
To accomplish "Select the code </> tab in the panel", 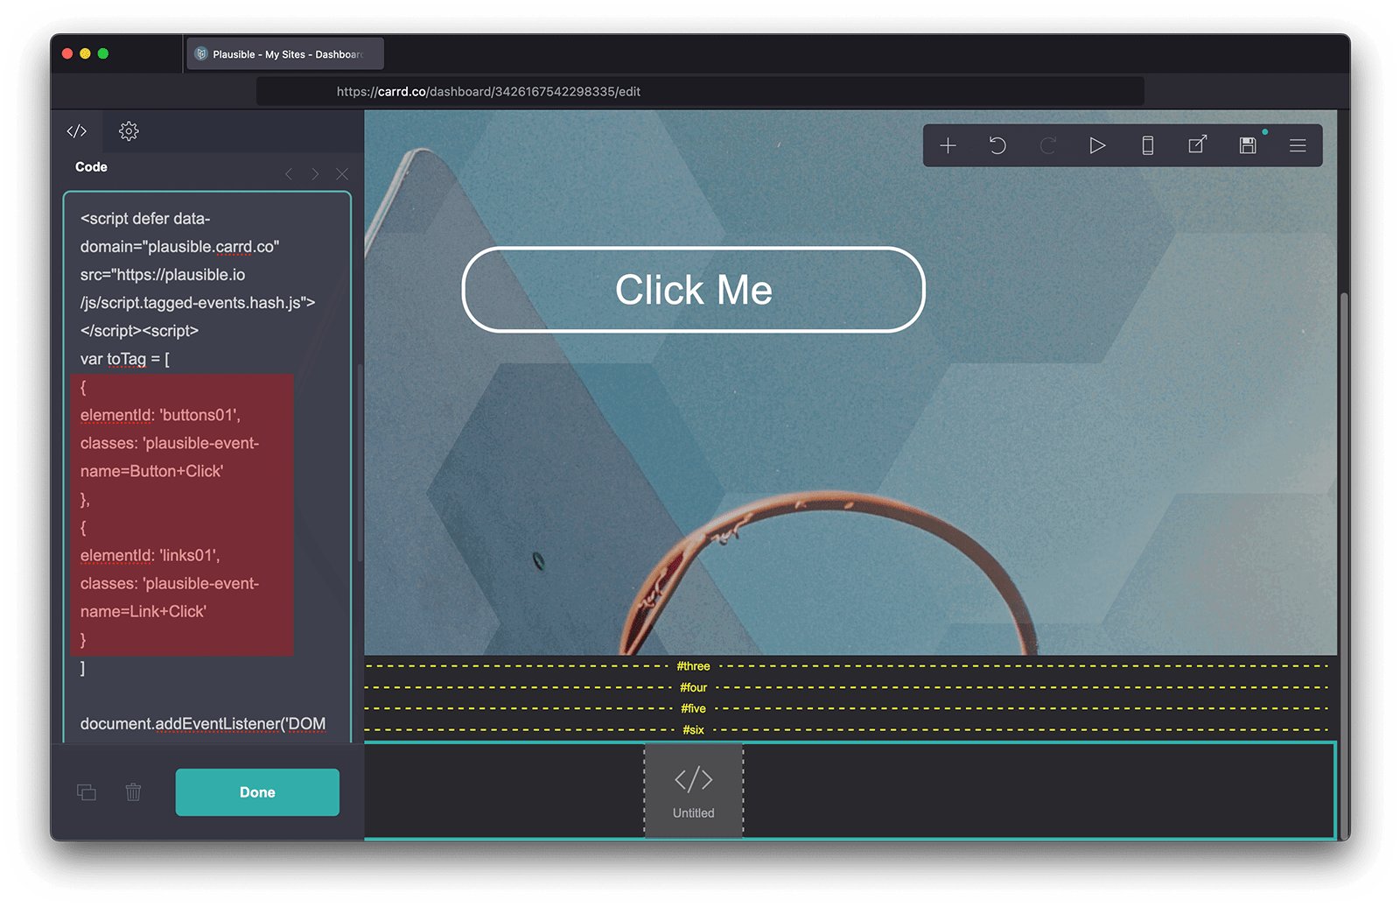I will coord(76,130).
